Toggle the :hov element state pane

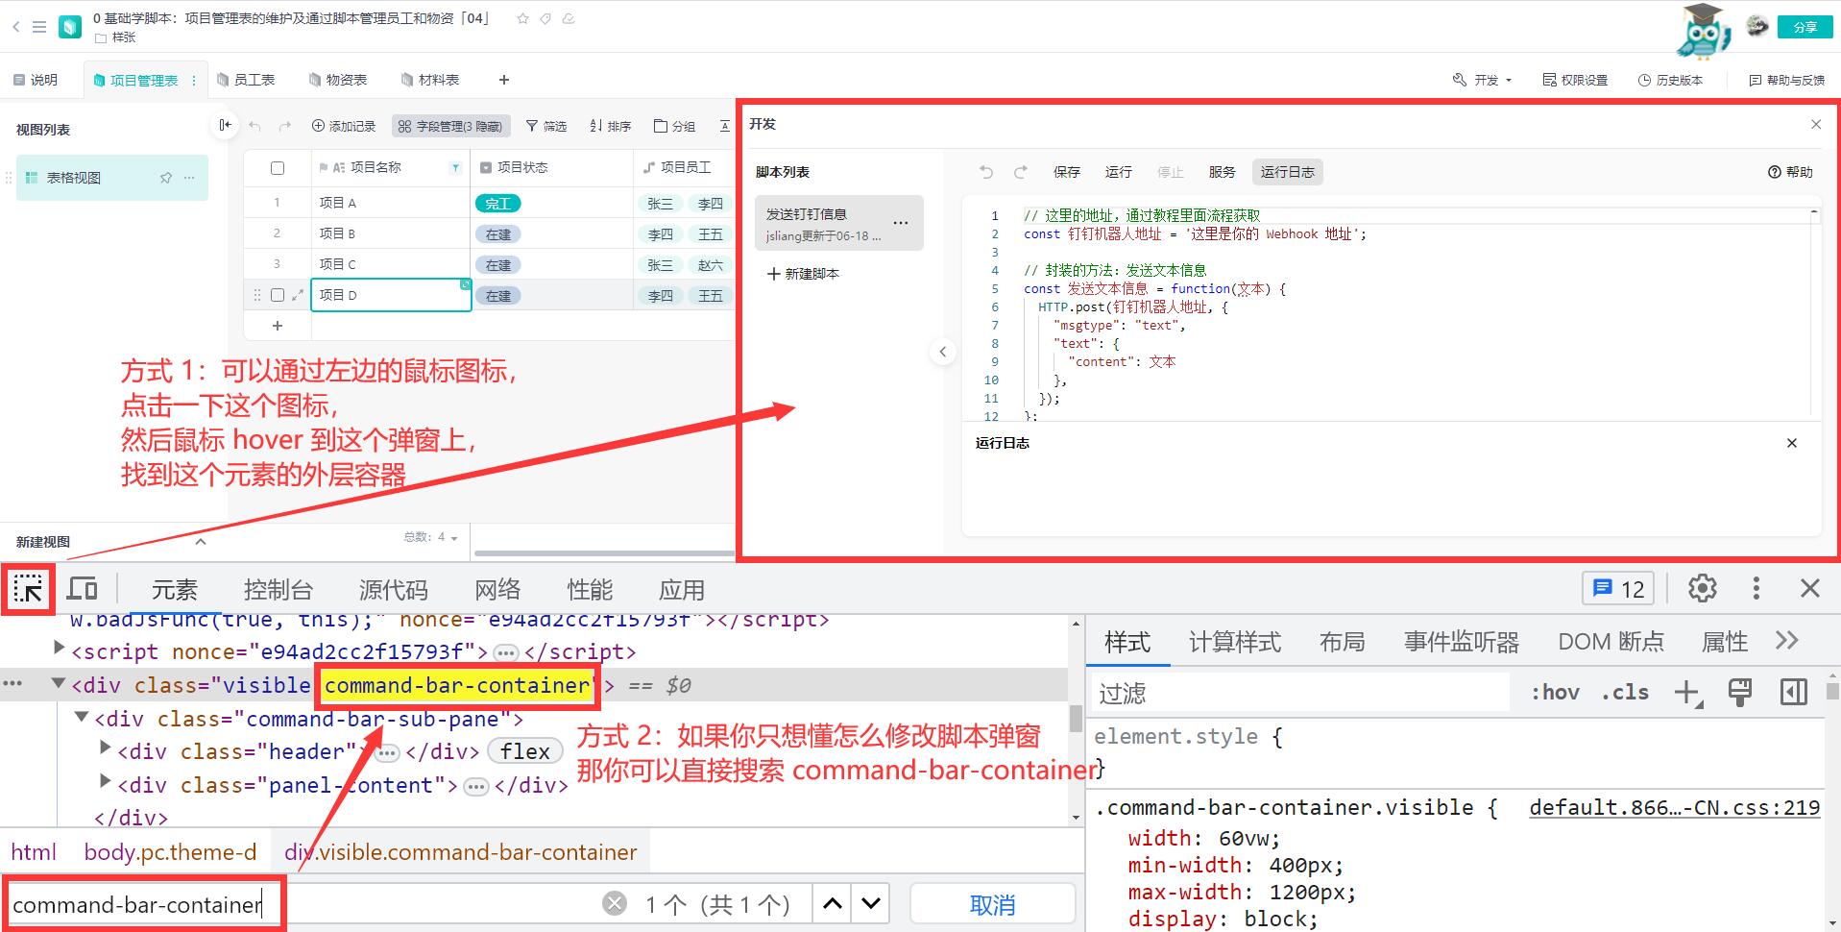point(1555,692)
